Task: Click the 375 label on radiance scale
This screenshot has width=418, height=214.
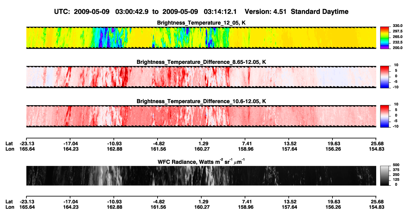Action: [x=396, y=170]
